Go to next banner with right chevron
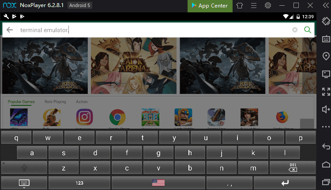331x190 pixels. pyautogui.click(x=309, y=66)
